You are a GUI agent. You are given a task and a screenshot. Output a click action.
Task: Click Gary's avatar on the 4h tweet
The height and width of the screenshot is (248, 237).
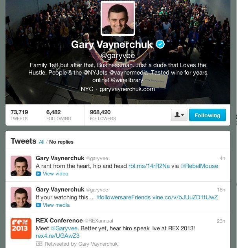[x=21, y=166]
